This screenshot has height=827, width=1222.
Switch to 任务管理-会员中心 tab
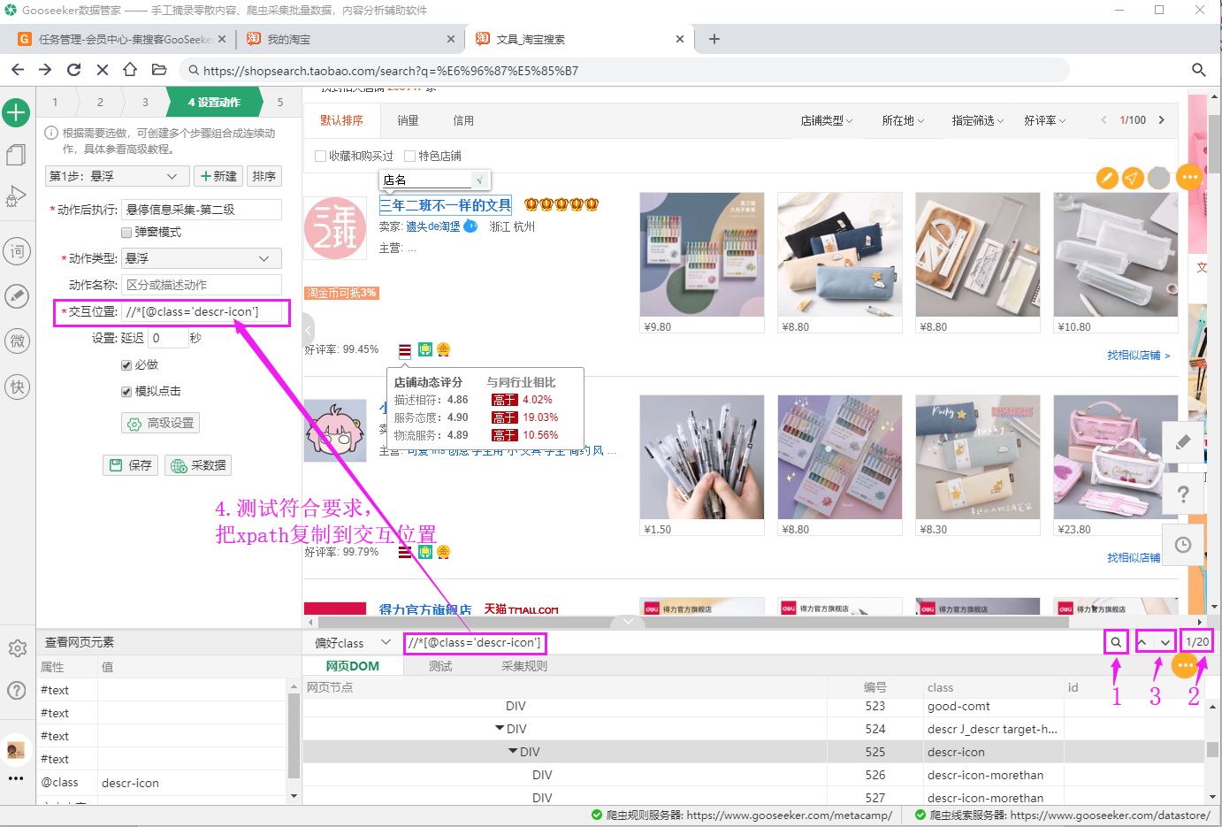(x=122, y=39)
